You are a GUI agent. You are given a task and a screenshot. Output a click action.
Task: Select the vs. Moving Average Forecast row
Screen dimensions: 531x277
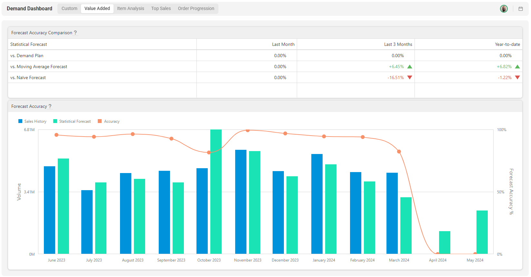265,67
